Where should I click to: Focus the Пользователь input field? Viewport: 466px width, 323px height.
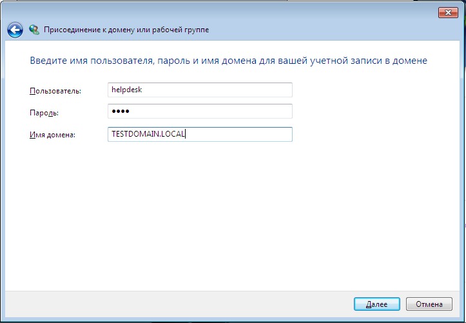click(200, 90)
